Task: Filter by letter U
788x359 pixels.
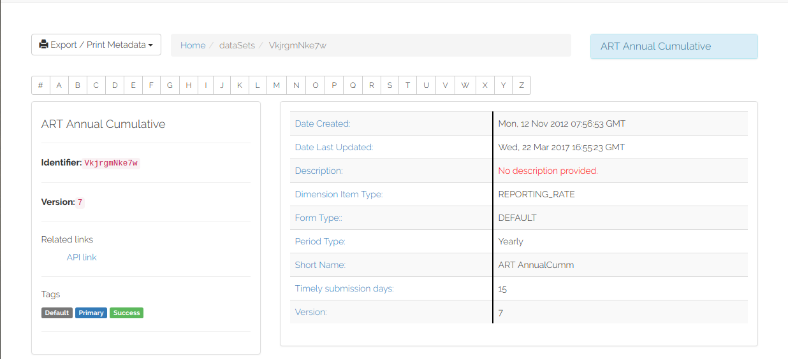Action: tap(426, 85)
